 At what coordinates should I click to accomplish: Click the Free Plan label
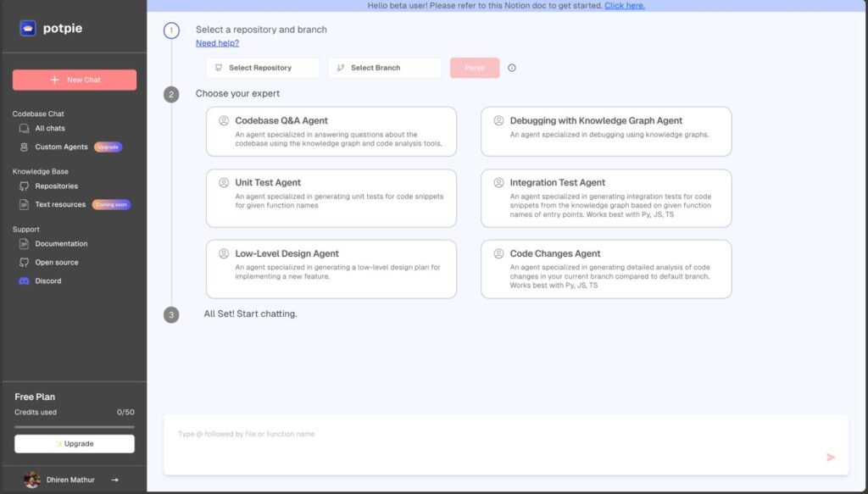click(x=35, y=397)
